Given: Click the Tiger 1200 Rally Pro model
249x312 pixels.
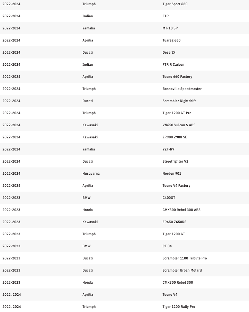Looking at the screenshot, I should (x=179, y=307).
